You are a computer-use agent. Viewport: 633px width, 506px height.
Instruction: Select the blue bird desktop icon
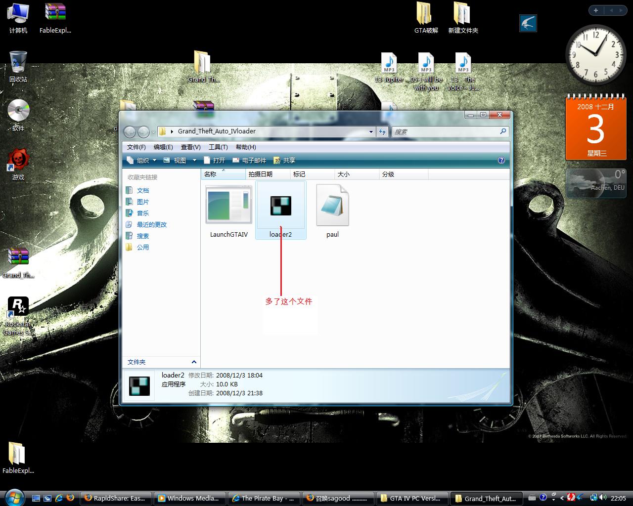coord(528,23)
